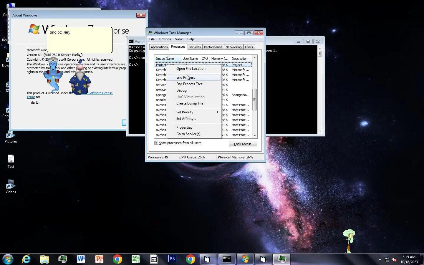Sort by the Description column header
Viewport: 424px width, 265px height.
pos(241,59)
